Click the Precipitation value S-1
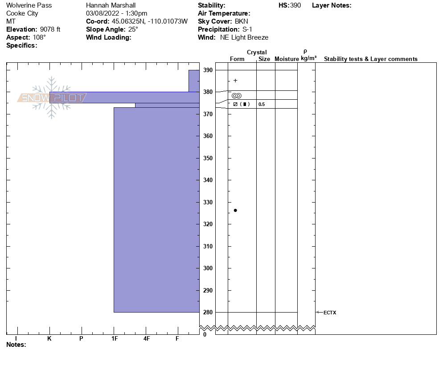Image resolution: width=443 pixels, height=374 pixels. [x=247, y=29]
